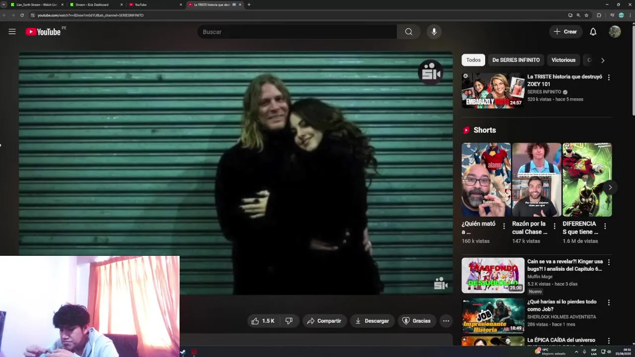Open the weather widget in taskbar
Screen dimensions: 635x357
(x=550, y=352)
